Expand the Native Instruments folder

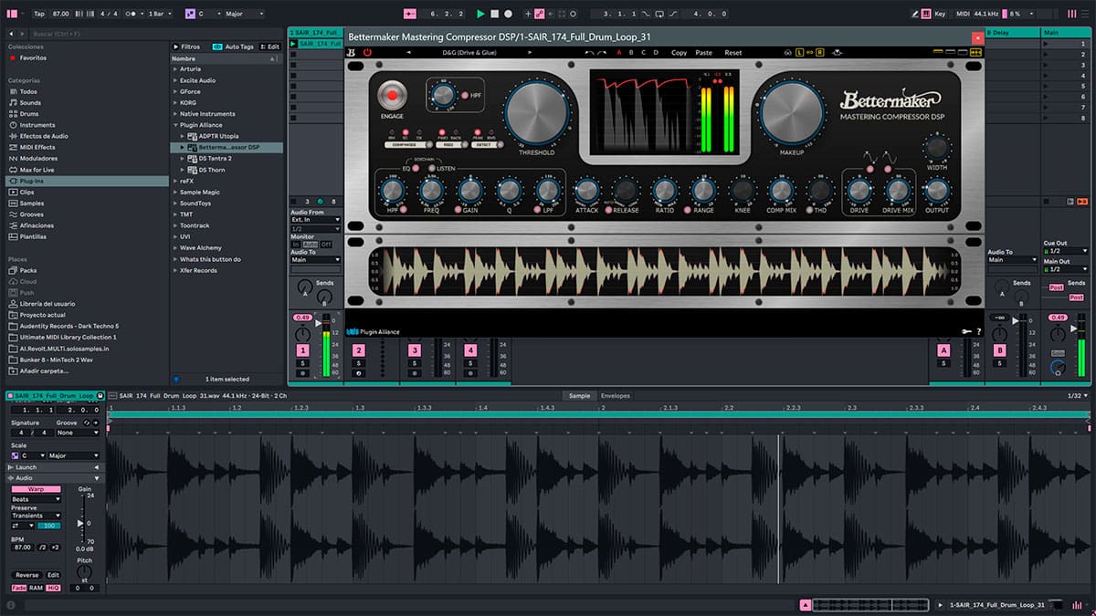pyautogui.click(x=175, y=114)
